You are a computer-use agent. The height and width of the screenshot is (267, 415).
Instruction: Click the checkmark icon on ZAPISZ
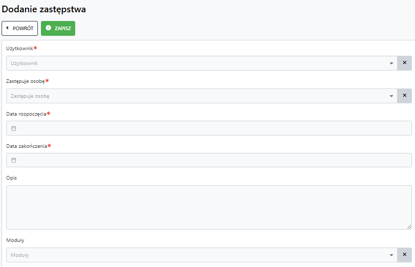(48, 28)
